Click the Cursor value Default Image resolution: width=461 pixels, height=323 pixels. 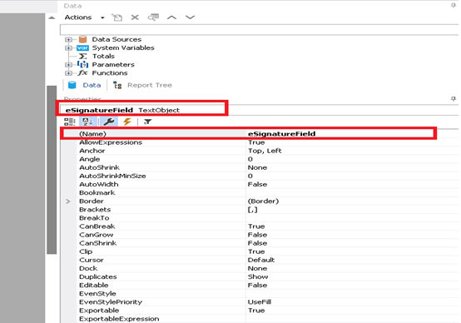pos(261,260)
